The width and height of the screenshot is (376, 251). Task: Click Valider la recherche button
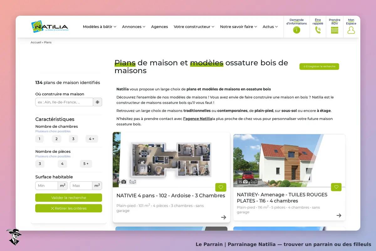pos(69,198)
